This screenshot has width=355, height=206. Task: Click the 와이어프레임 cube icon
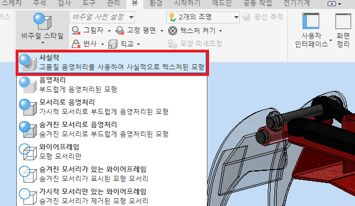coord(28,152)
